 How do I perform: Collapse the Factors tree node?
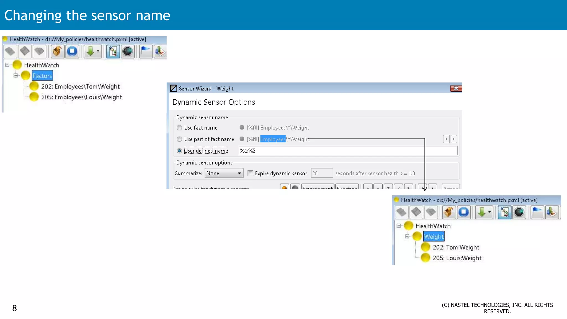tap(16, 75)
